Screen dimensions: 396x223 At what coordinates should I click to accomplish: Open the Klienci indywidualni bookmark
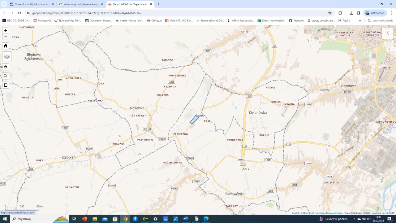(x=272, y=21)
